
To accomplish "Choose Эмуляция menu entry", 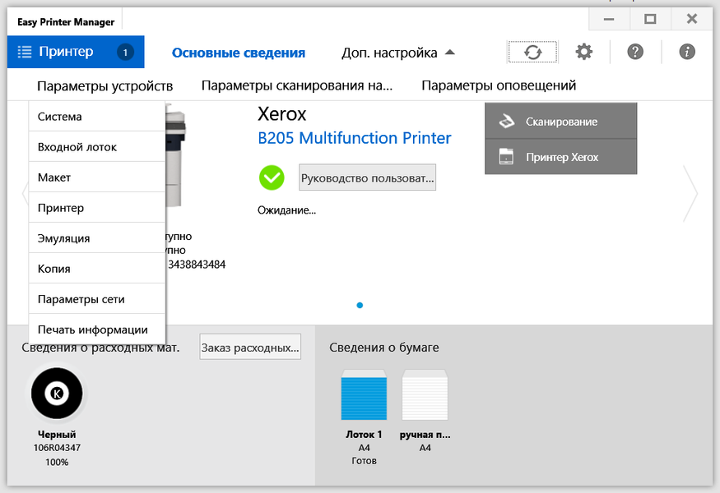I will click(97, 238).
